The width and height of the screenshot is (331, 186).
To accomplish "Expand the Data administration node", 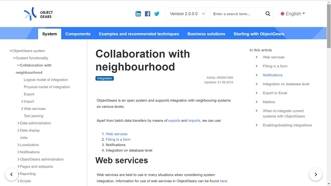I will [x=18, y=123].
